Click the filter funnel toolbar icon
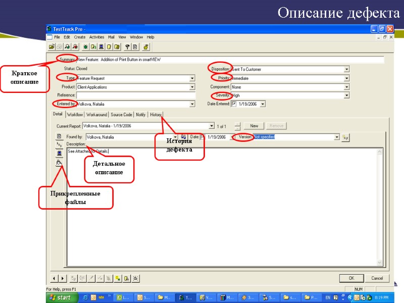The height and width of the screenshot is (303, 404). pyautogui.click(x=127, y=46)
